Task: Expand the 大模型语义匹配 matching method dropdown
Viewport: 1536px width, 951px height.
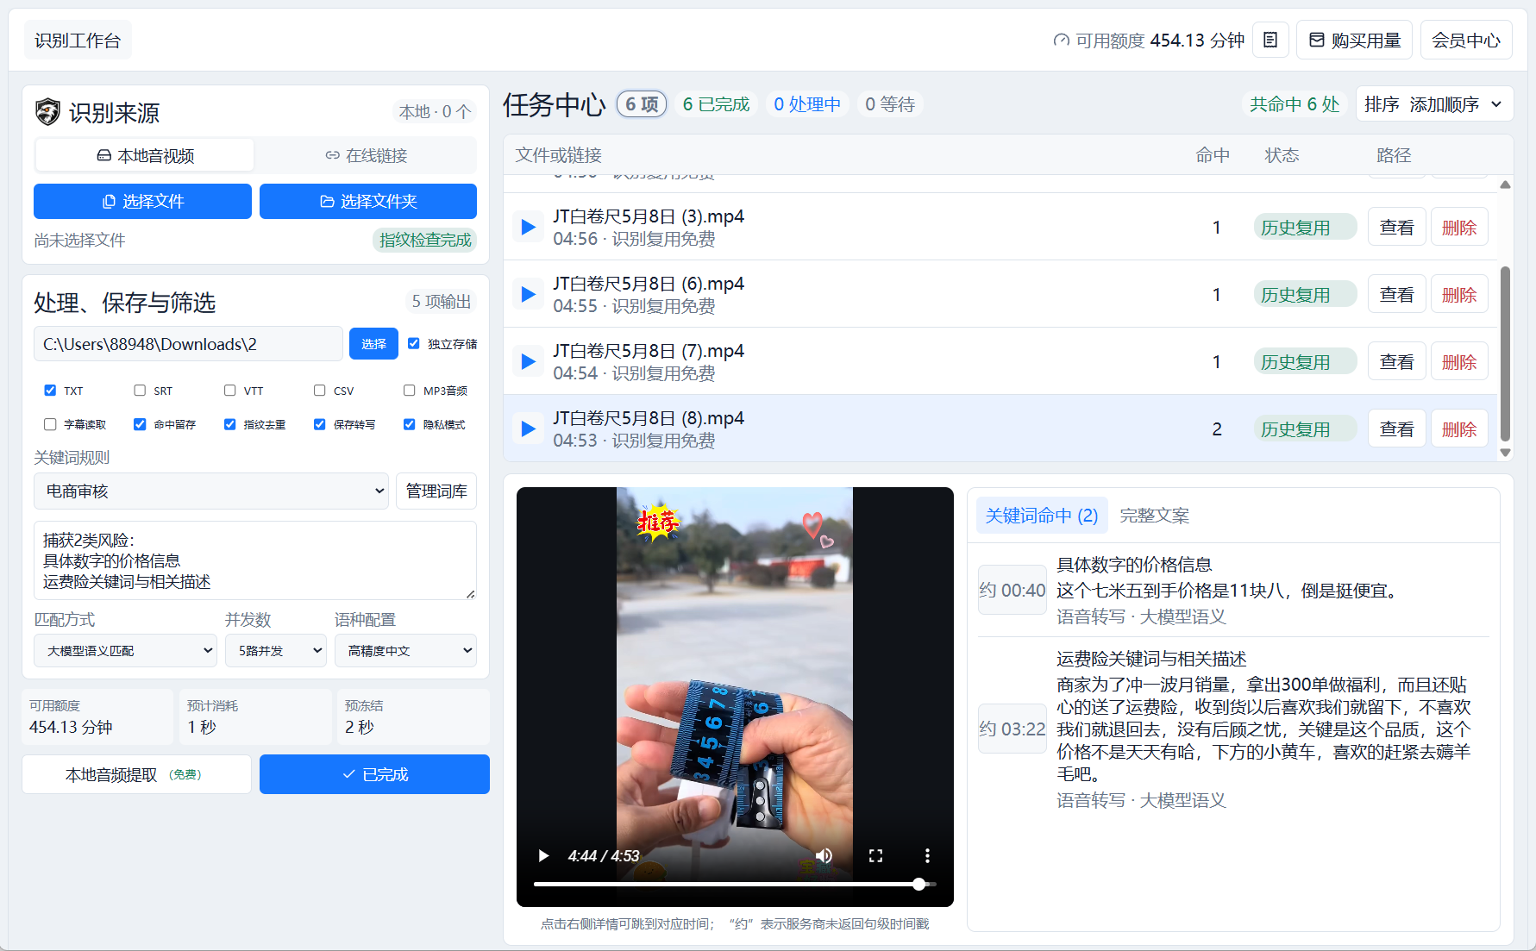Action: (125, 651)
